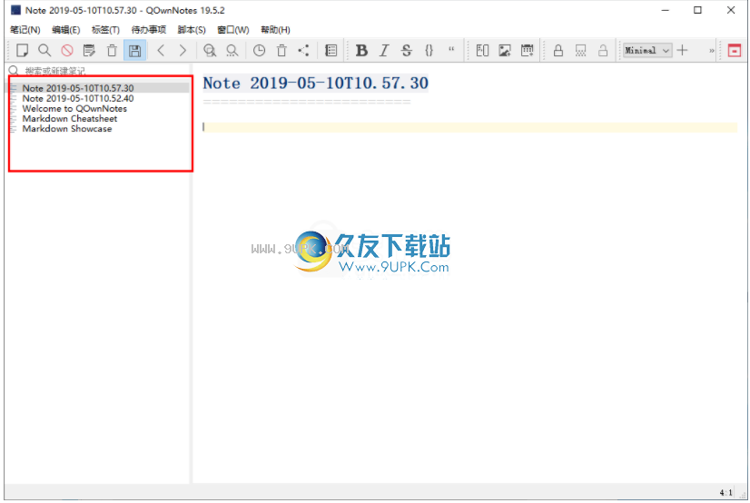The width and height of the screenshot is (750, 503).
Task: Encrypt the note using closed lock icon
Action: click(x=558, y=50)
